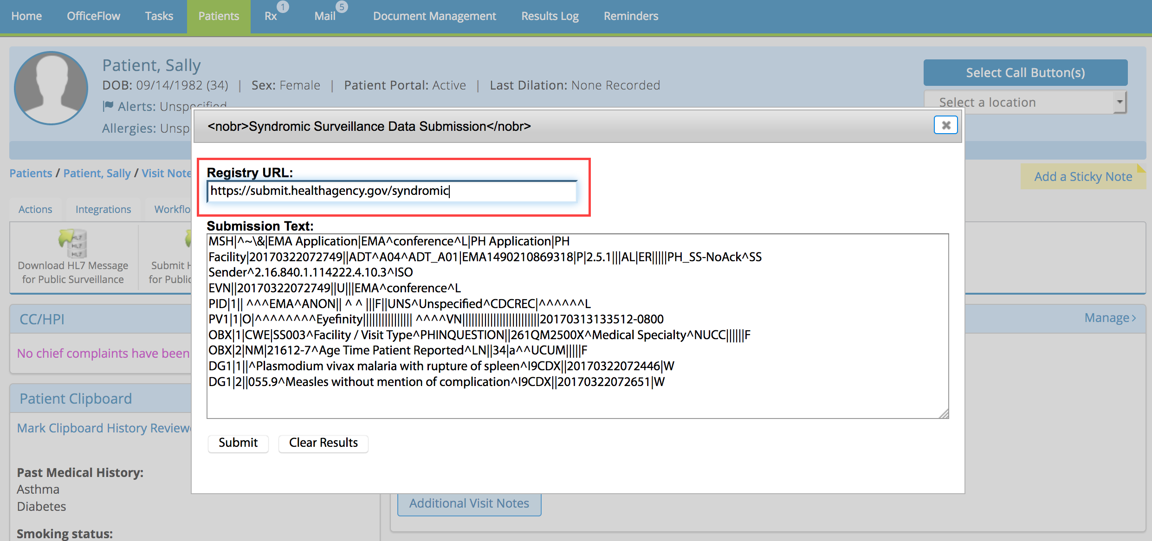This screenshot has width=1152, height=541.
Task: Expand the Manage section link
Action: click(1109, 318)
